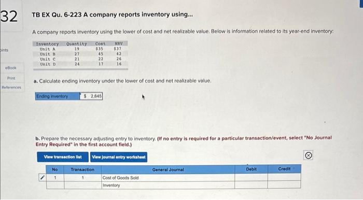Click the $35 cost value for Unit A
This screenshot has height=200, width=363.
[x=100, y=49]
